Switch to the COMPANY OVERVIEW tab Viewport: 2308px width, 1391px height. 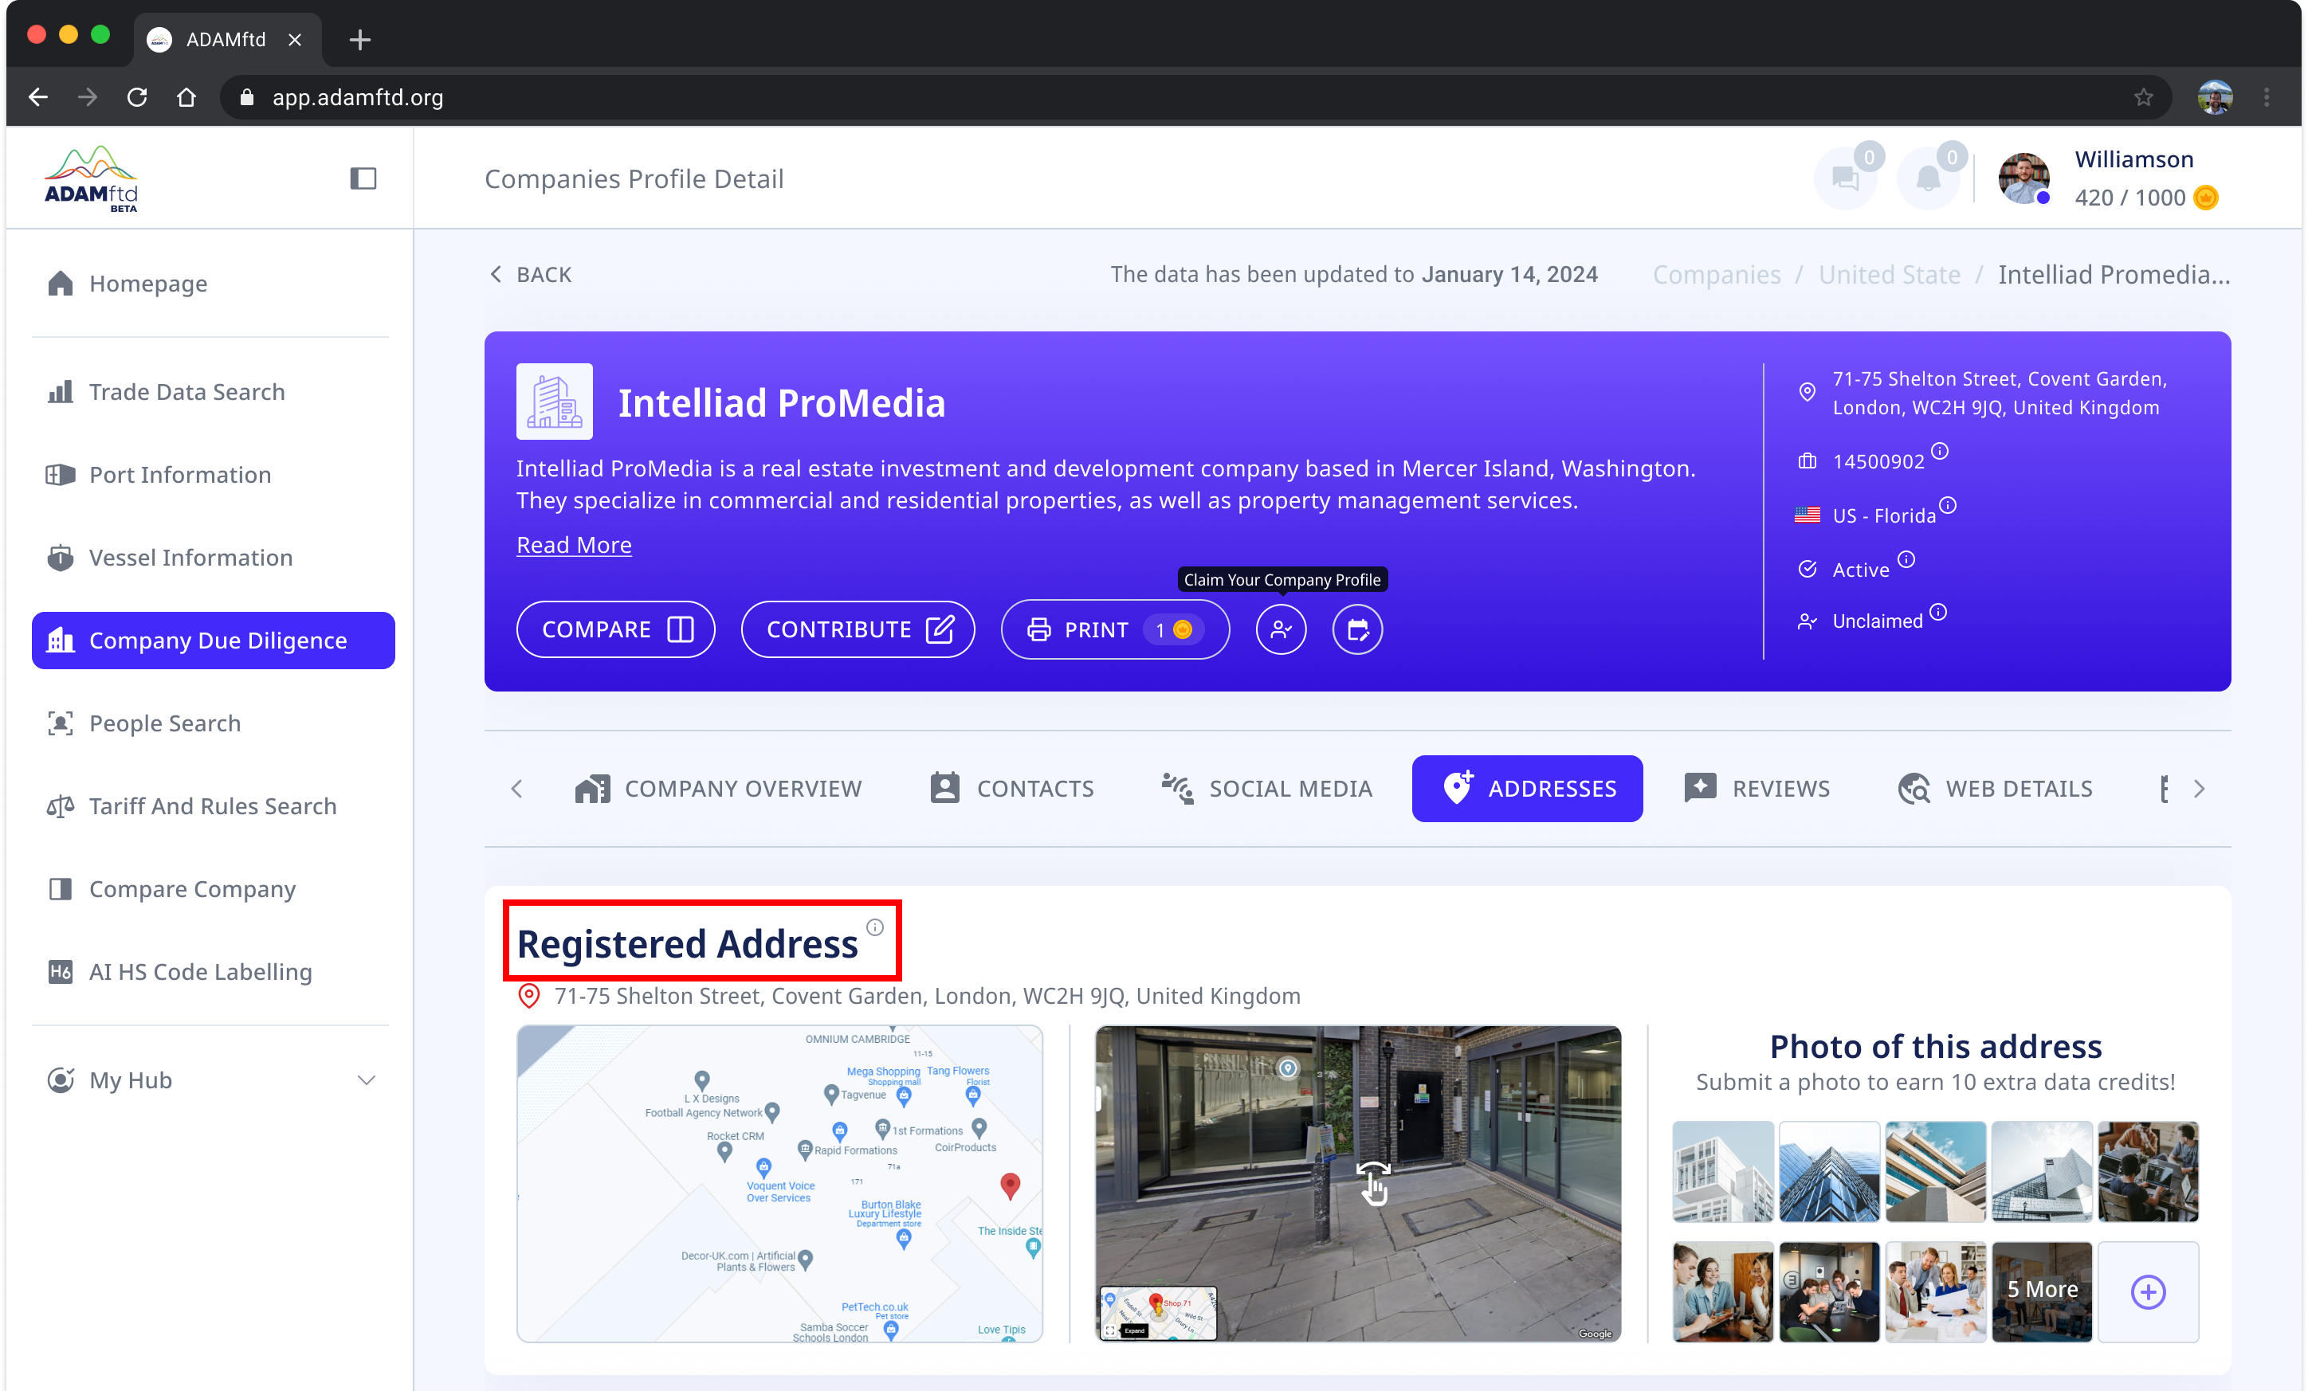click(x=717, y=788)
